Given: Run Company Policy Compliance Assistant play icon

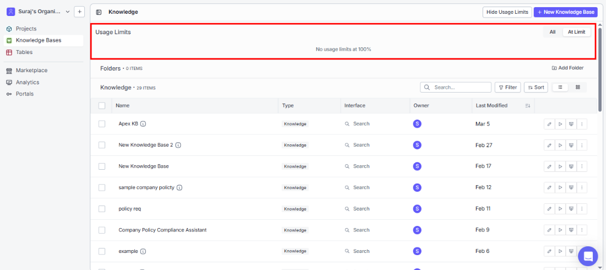Looking at the screenshot, I should [560, 230].
